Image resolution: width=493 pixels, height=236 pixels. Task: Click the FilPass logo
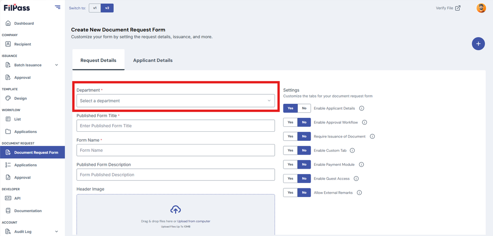tap(17, 8)
